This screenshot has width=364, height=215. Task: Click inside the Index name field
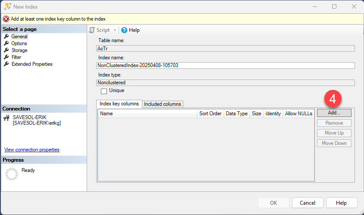coord(225,66)
